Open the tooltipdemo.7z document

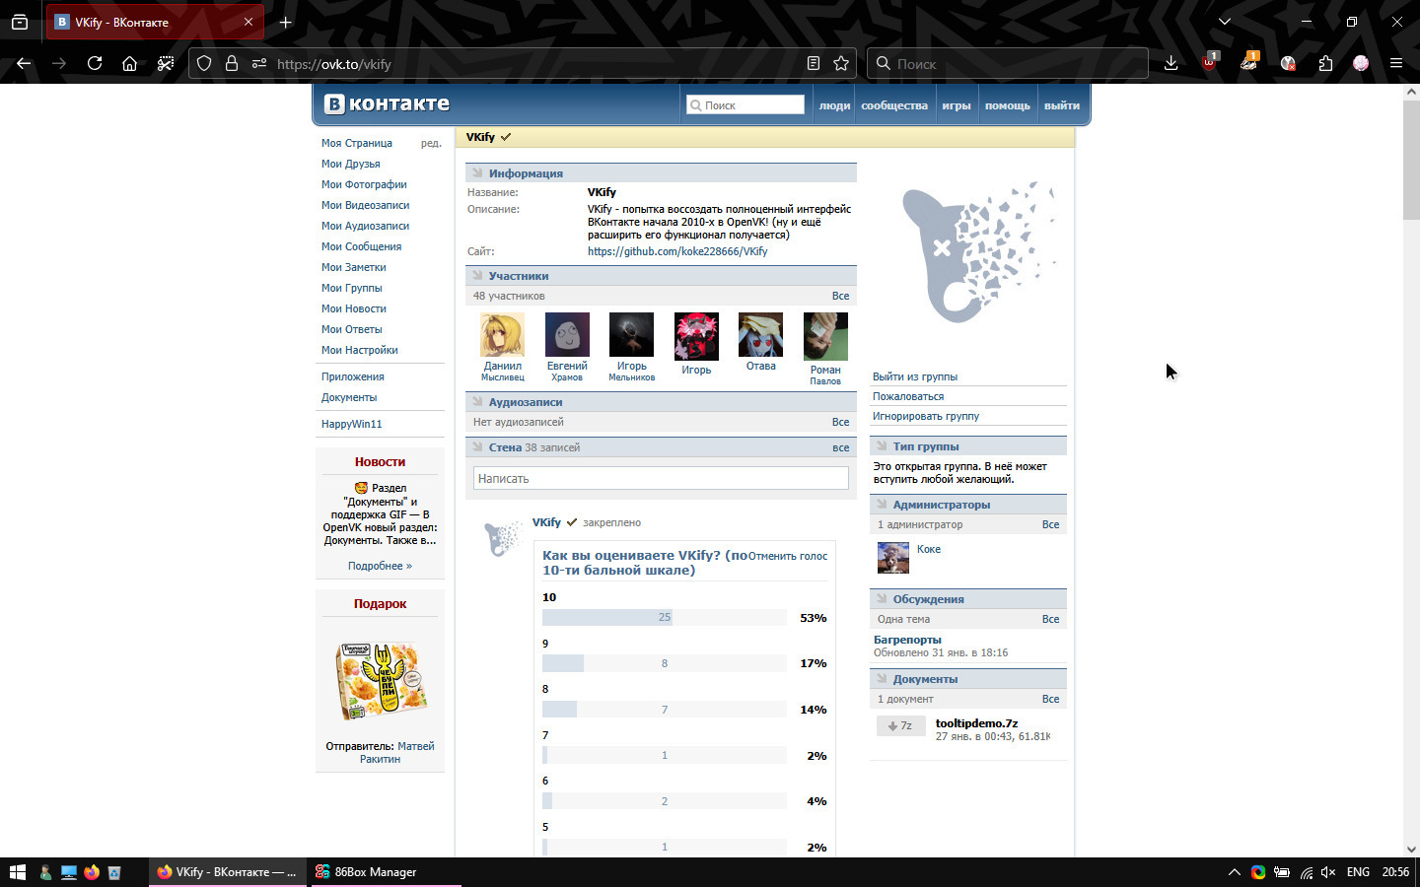click(976, 723)
